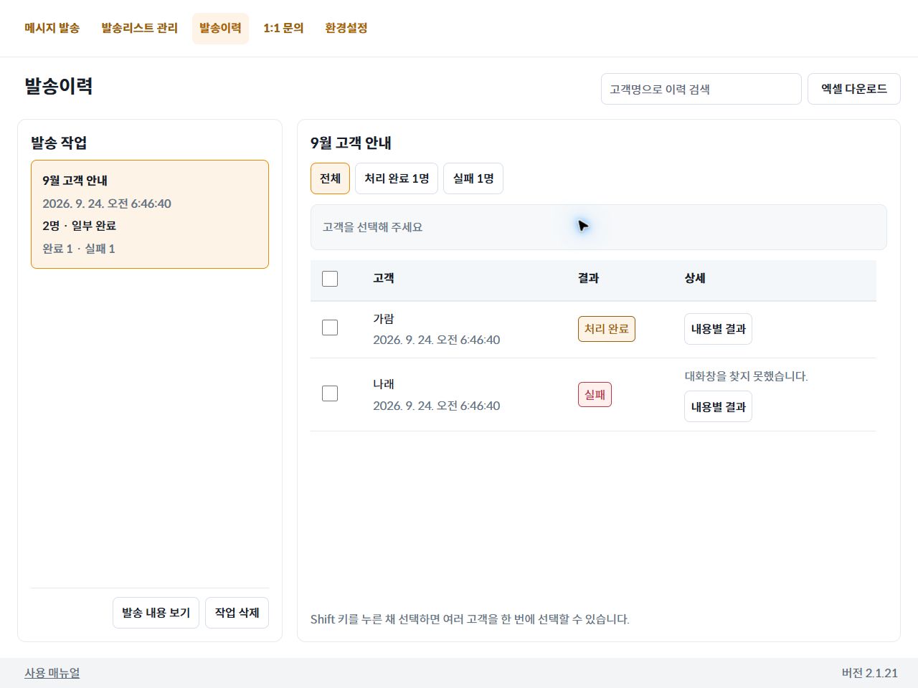
Task: Click the 결과 column header
Action: tap(589, 278)
